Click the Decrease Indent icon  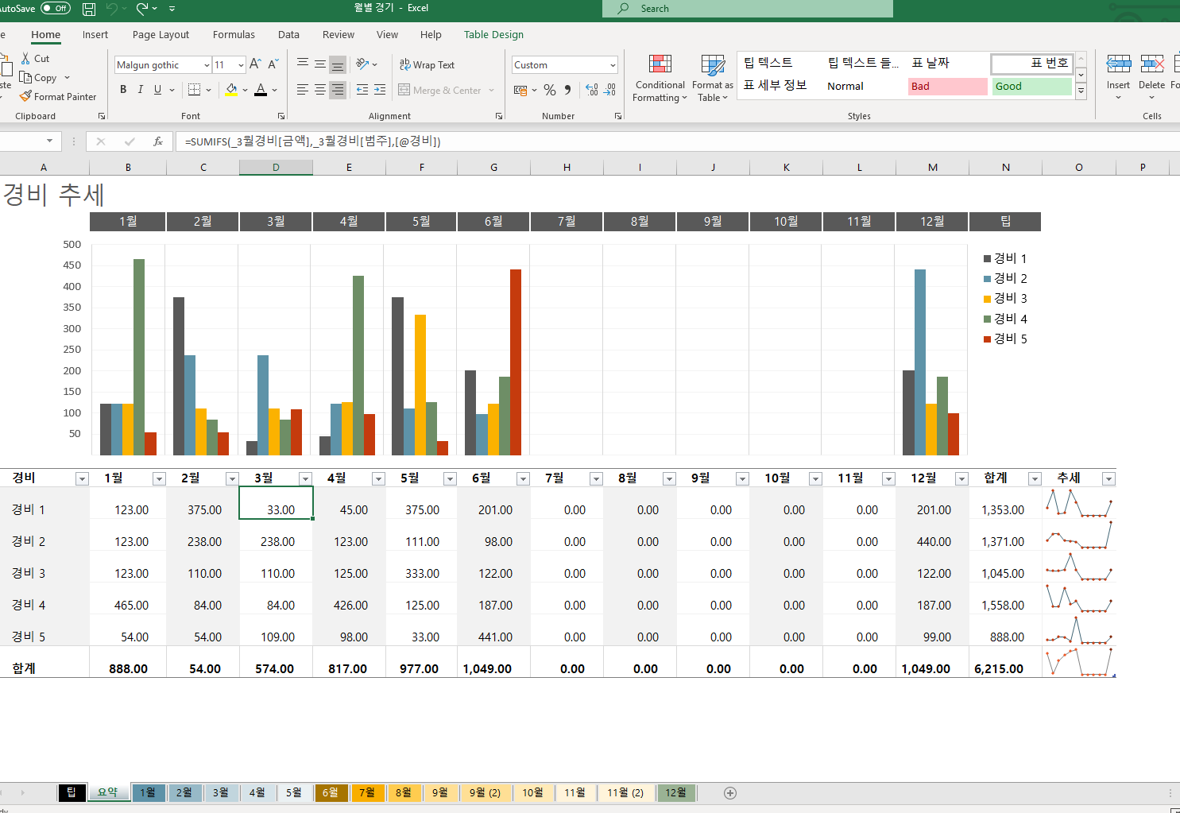tap(362, 90)
